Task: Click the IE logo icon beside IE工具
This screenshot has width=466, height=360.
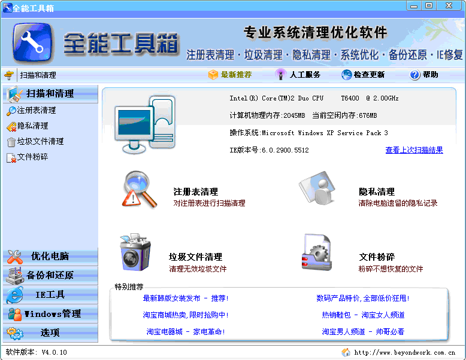Action: (x=15, y=295)
